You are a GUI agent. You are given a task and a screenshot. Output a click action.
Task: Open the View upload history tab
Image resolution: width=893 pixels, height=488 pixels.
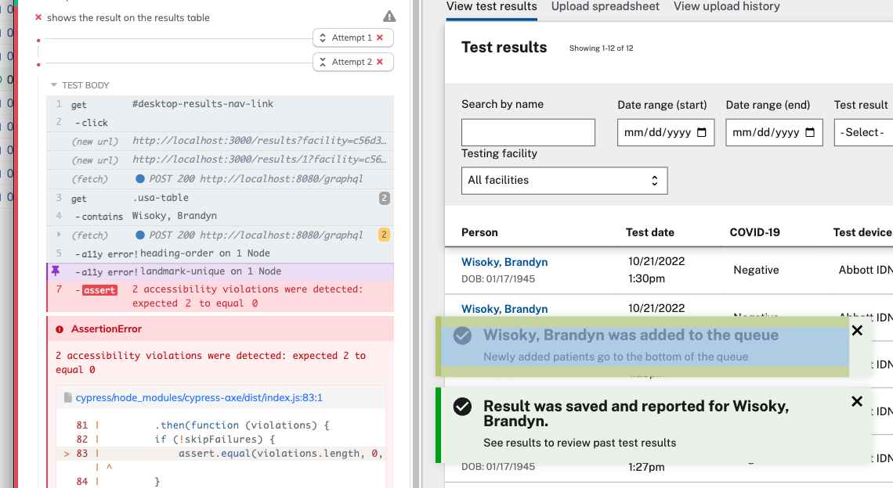[726, 6]
